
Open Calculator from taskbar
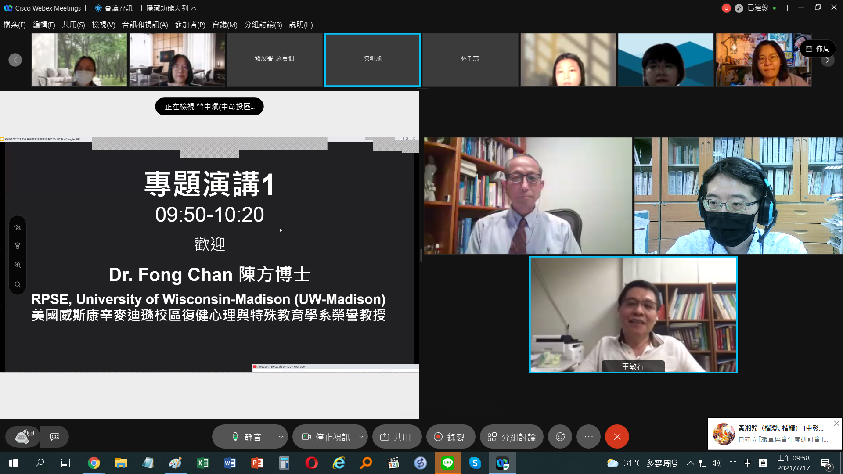pos(284,463)
